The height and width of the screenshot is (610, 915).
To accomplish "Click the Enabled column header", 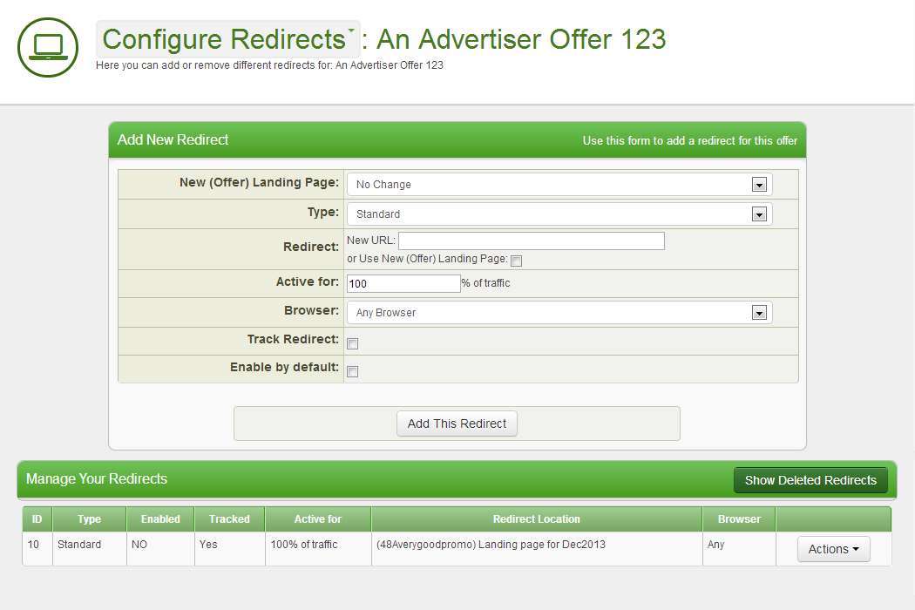I will [x=160, y=519].
